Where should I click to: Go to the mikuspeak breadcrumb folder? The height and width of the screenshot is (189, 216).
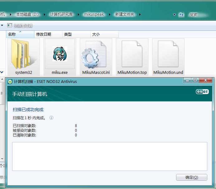click(94, 14)
